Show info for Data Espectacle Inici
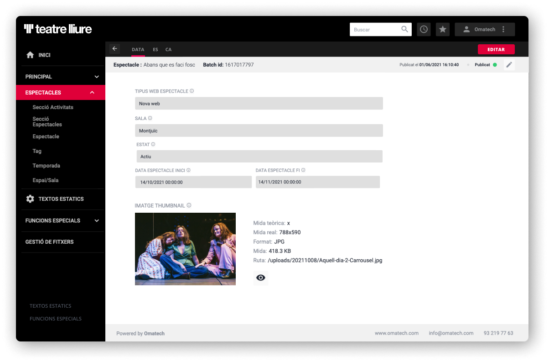The image size is (549, 362). pyautogui.click(x=188, y=170)
